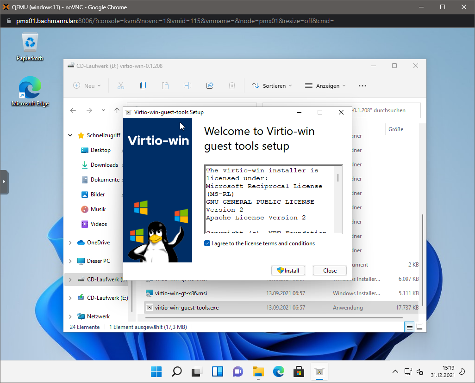
Task: Select file virtio-win-guest-tools.exe
Action: [x=281, y=307]
